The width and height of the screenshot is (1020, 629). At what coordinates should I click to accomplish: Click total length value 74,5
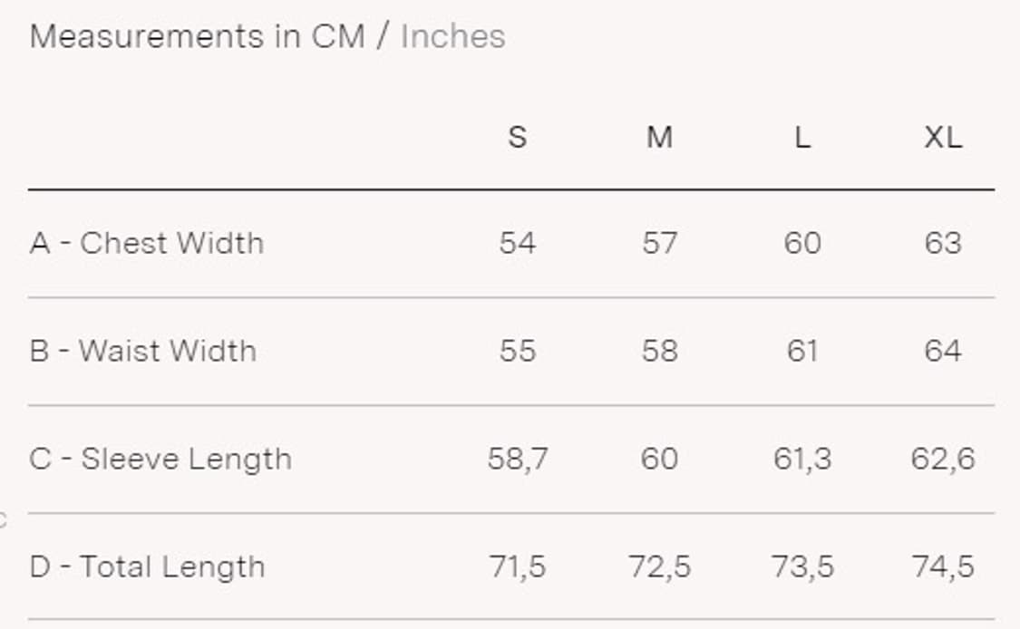click(x=943, y=567)
